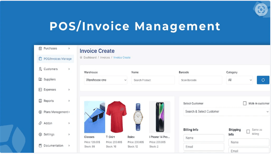Click the Billing Info Email field
The height and width of the screenshot is (156, 277).
click(x=204, y=147)
